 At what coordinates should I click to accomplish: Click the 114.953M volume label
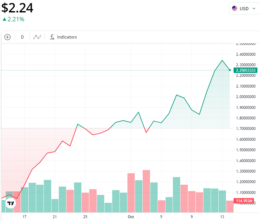coord(244,201)
